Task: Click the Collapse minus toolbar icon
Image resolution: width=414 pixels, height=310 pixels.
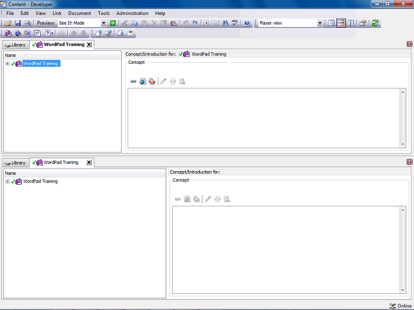Action: point(214,23)
